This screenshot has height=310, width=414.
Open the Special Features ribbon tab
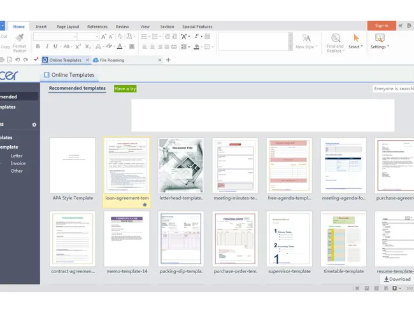pyautogui.click(x=197, y=27)
